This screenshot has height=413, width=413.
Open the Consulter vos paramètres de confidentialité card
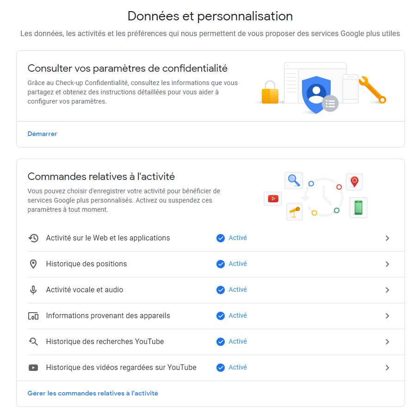point(128,68)
